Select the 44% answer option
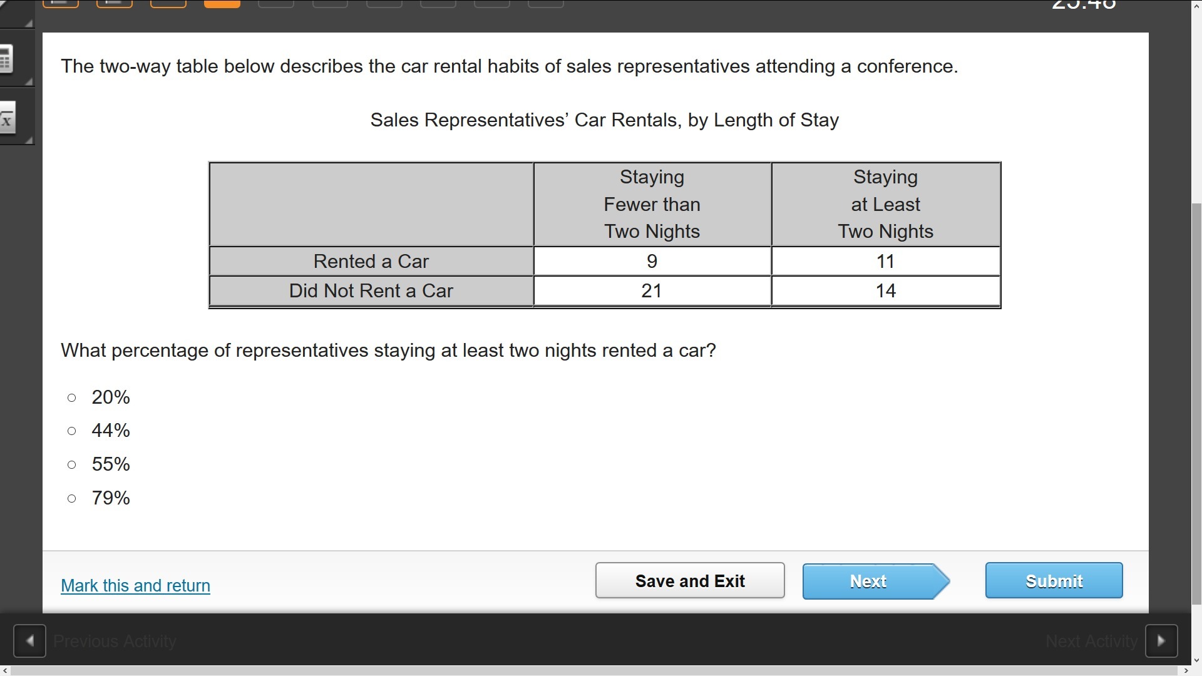Viewport: 1202px width, 676px height. (x=72, y=431)
